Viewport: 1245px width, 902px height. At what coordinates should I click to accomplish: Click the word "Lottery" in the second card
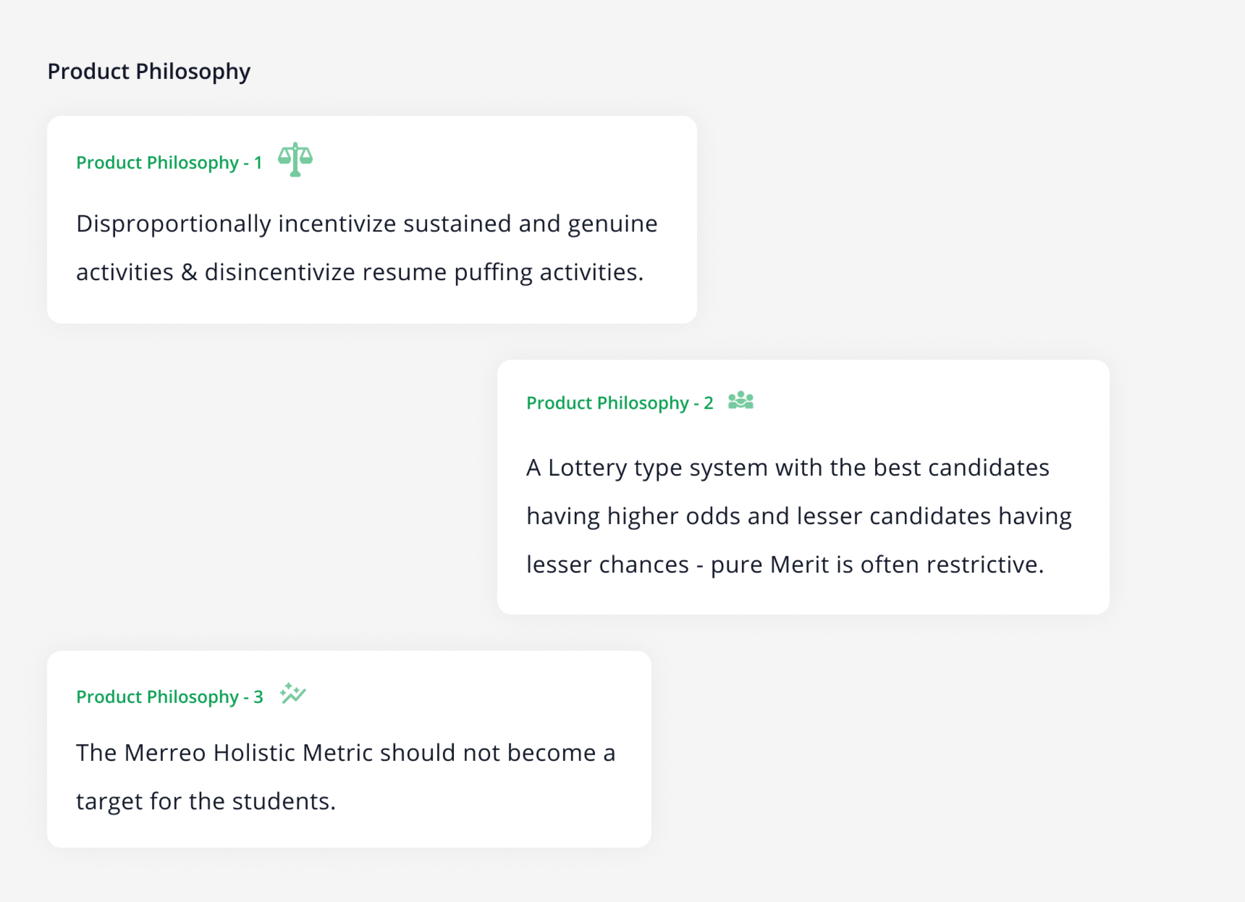point(587,468)
